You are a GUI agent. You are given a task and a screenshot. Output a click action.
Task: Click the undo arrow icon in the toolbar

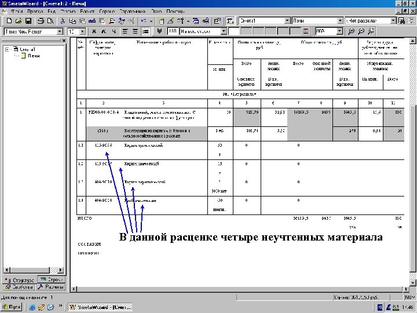[x=144, y=21]
